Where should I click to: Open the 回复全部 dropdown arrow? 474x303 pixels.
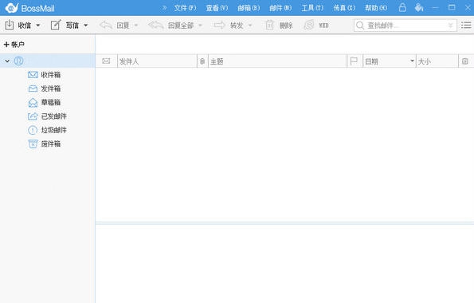tap(200, 26)
